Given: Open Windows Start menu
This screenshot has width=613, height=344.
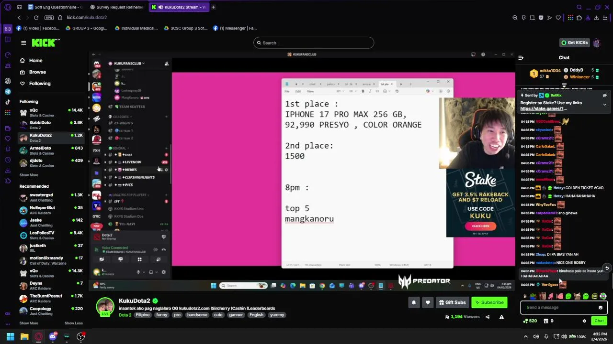Looking at the screenshot, I should coord(10,337).
